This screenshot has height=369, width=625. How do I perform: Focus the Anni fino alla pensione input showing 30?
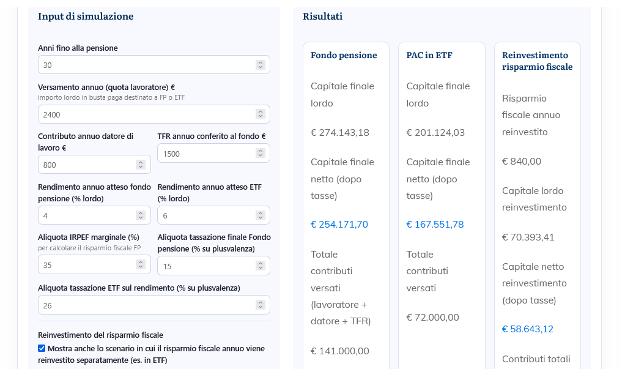(144, 65)
